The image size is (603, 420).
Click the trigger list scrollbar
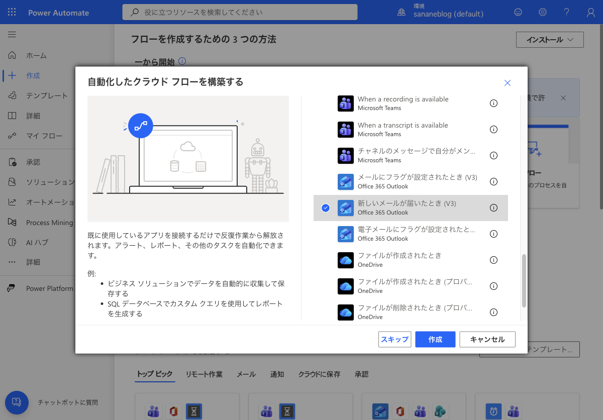coord(524,280)
